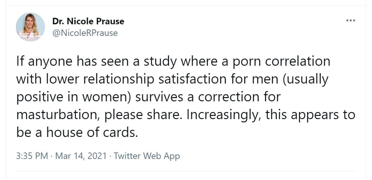Click the 3:35 PM timestamp
The height and width of the screenshot is (180, 372).
point(32,156)
